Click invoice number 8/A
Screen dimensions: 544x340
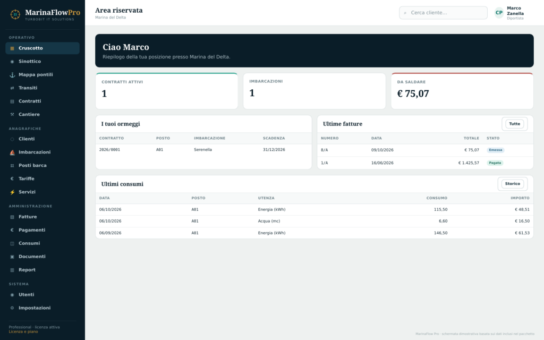pyautogui.click(x=325, y=150)
